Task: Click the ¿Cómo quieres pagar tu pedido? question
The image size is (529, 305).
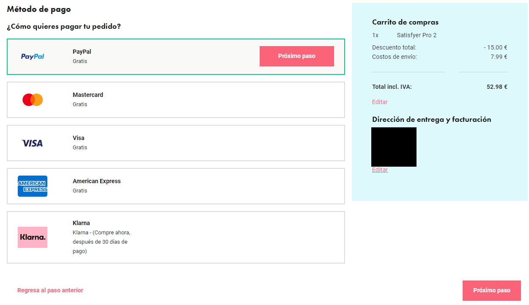Action: click(64, 27)
